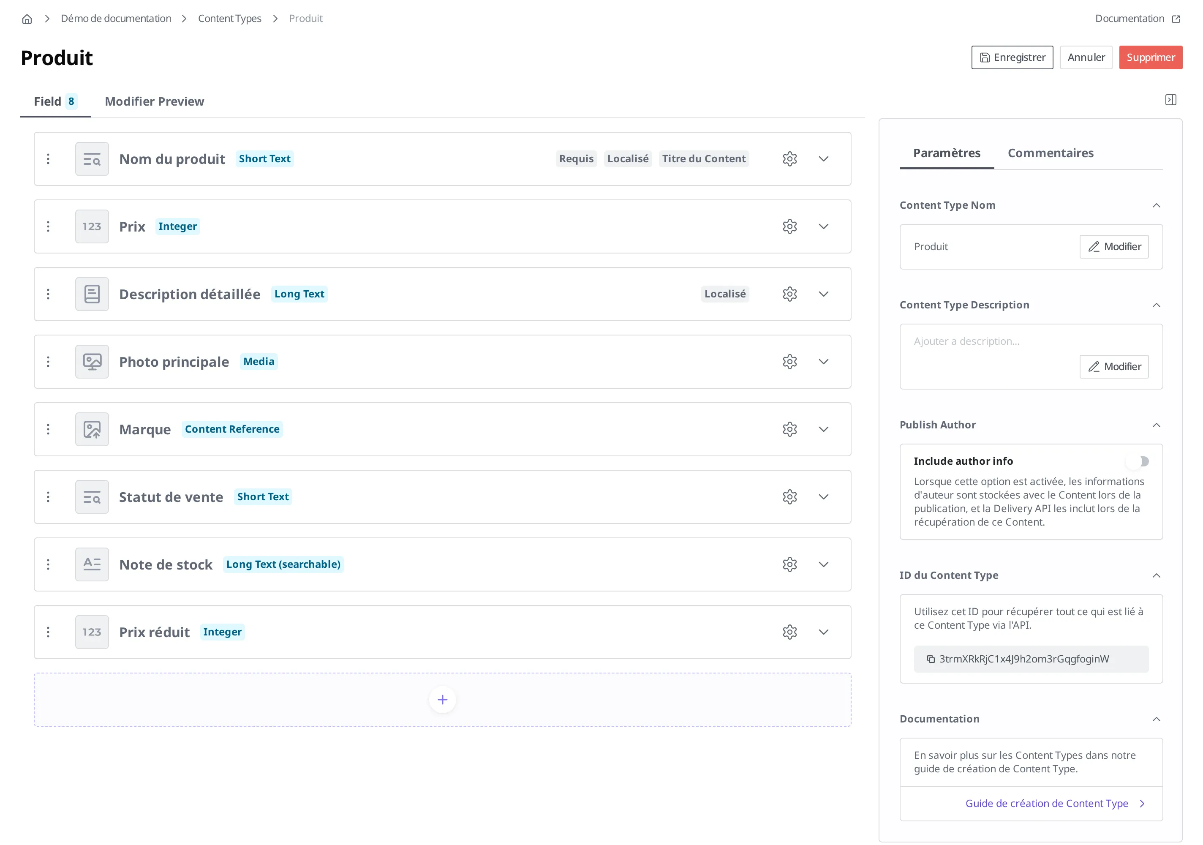Expand the Description détaillée field row
The image size is (1203, 845).
pos(824,294)
